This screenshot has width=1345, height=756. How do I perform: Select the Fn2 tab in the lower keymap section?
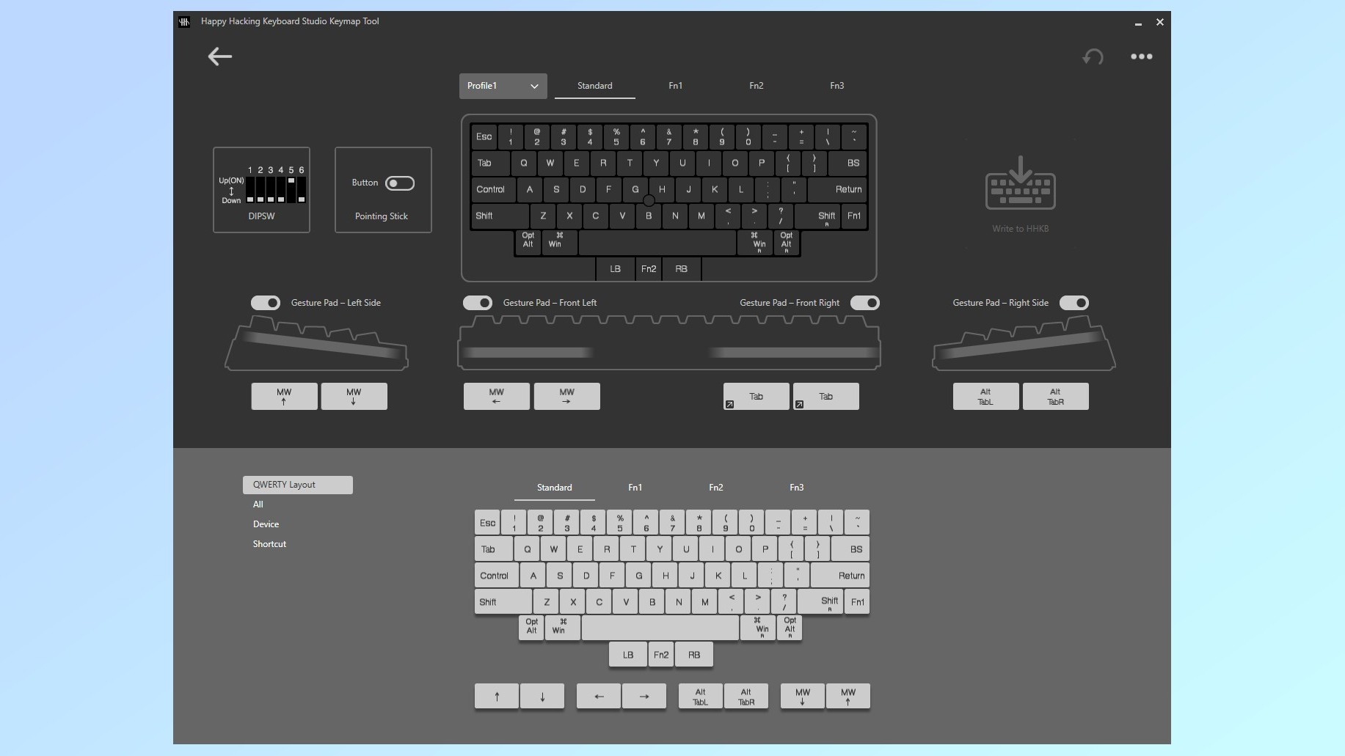(x=715, y=487)
